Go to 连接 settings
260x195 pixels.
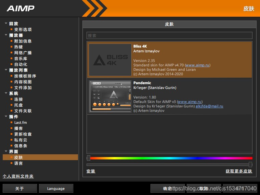tap(18, 99)
